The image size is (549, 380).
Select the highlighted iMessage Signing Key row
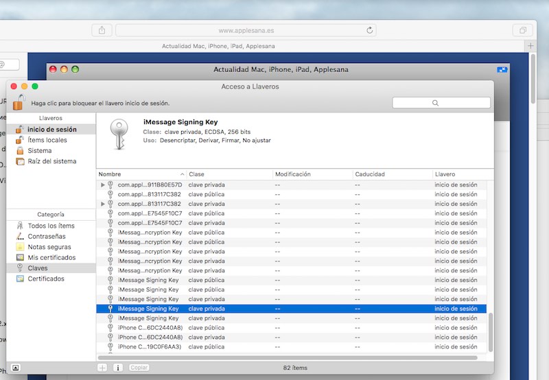click(x=291, y=309)
